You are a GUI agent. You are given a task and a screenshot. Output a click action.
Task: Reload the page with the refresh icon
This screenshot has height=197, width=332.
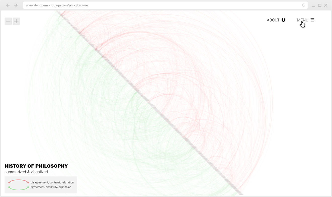pos(303,5)
